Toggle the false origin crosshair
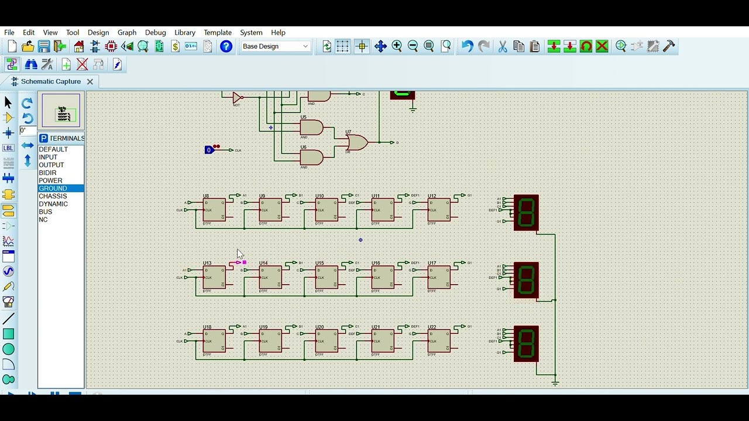The image size is (749, 421). click(362, 46)
